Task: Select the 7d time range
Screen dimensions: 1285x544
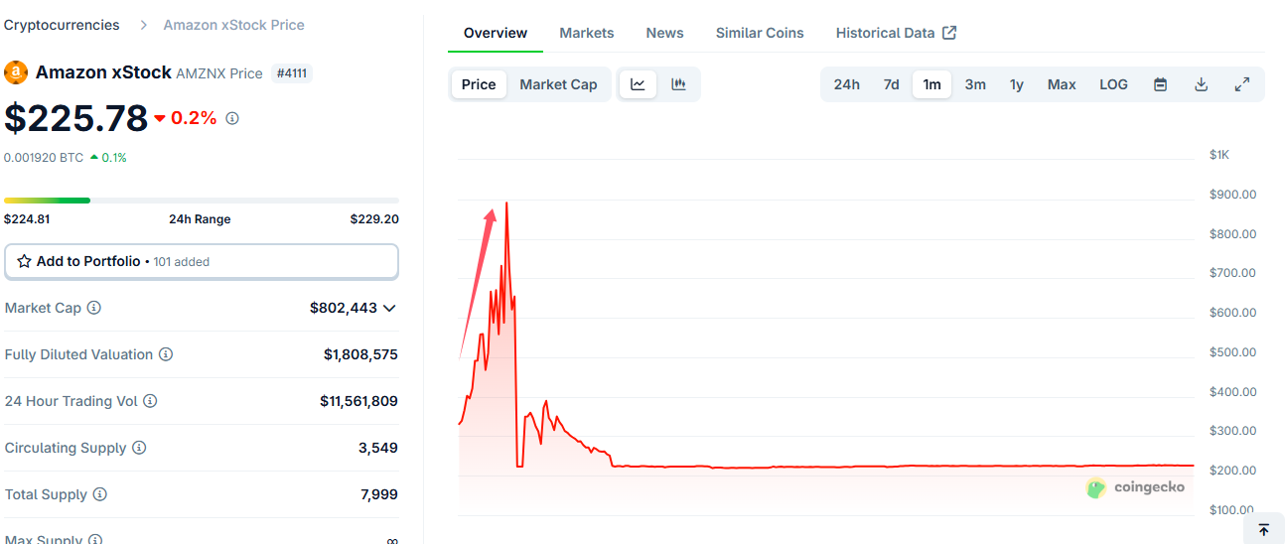Action: click(891, 84)
